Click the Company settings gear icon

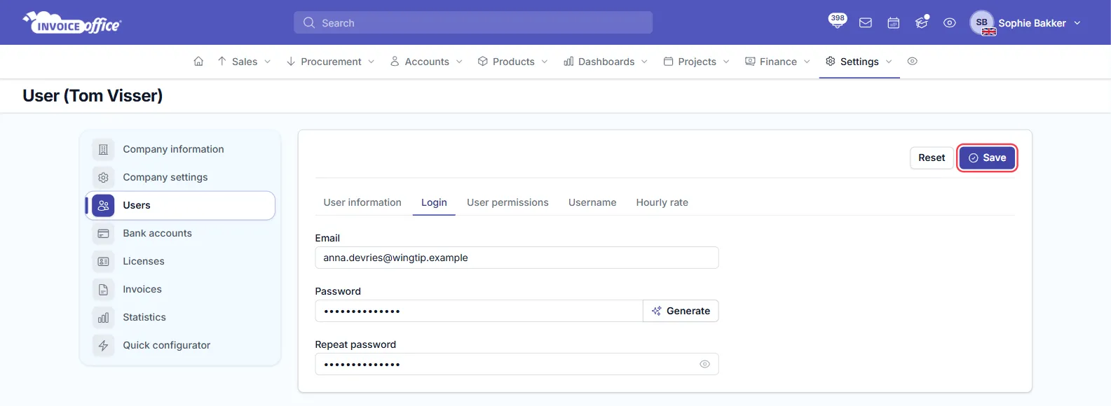103,177
